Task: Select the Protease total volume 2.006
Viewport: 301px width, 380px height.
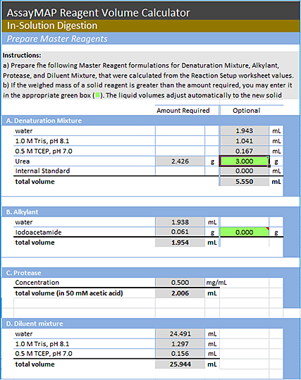Action: (180, 293)
